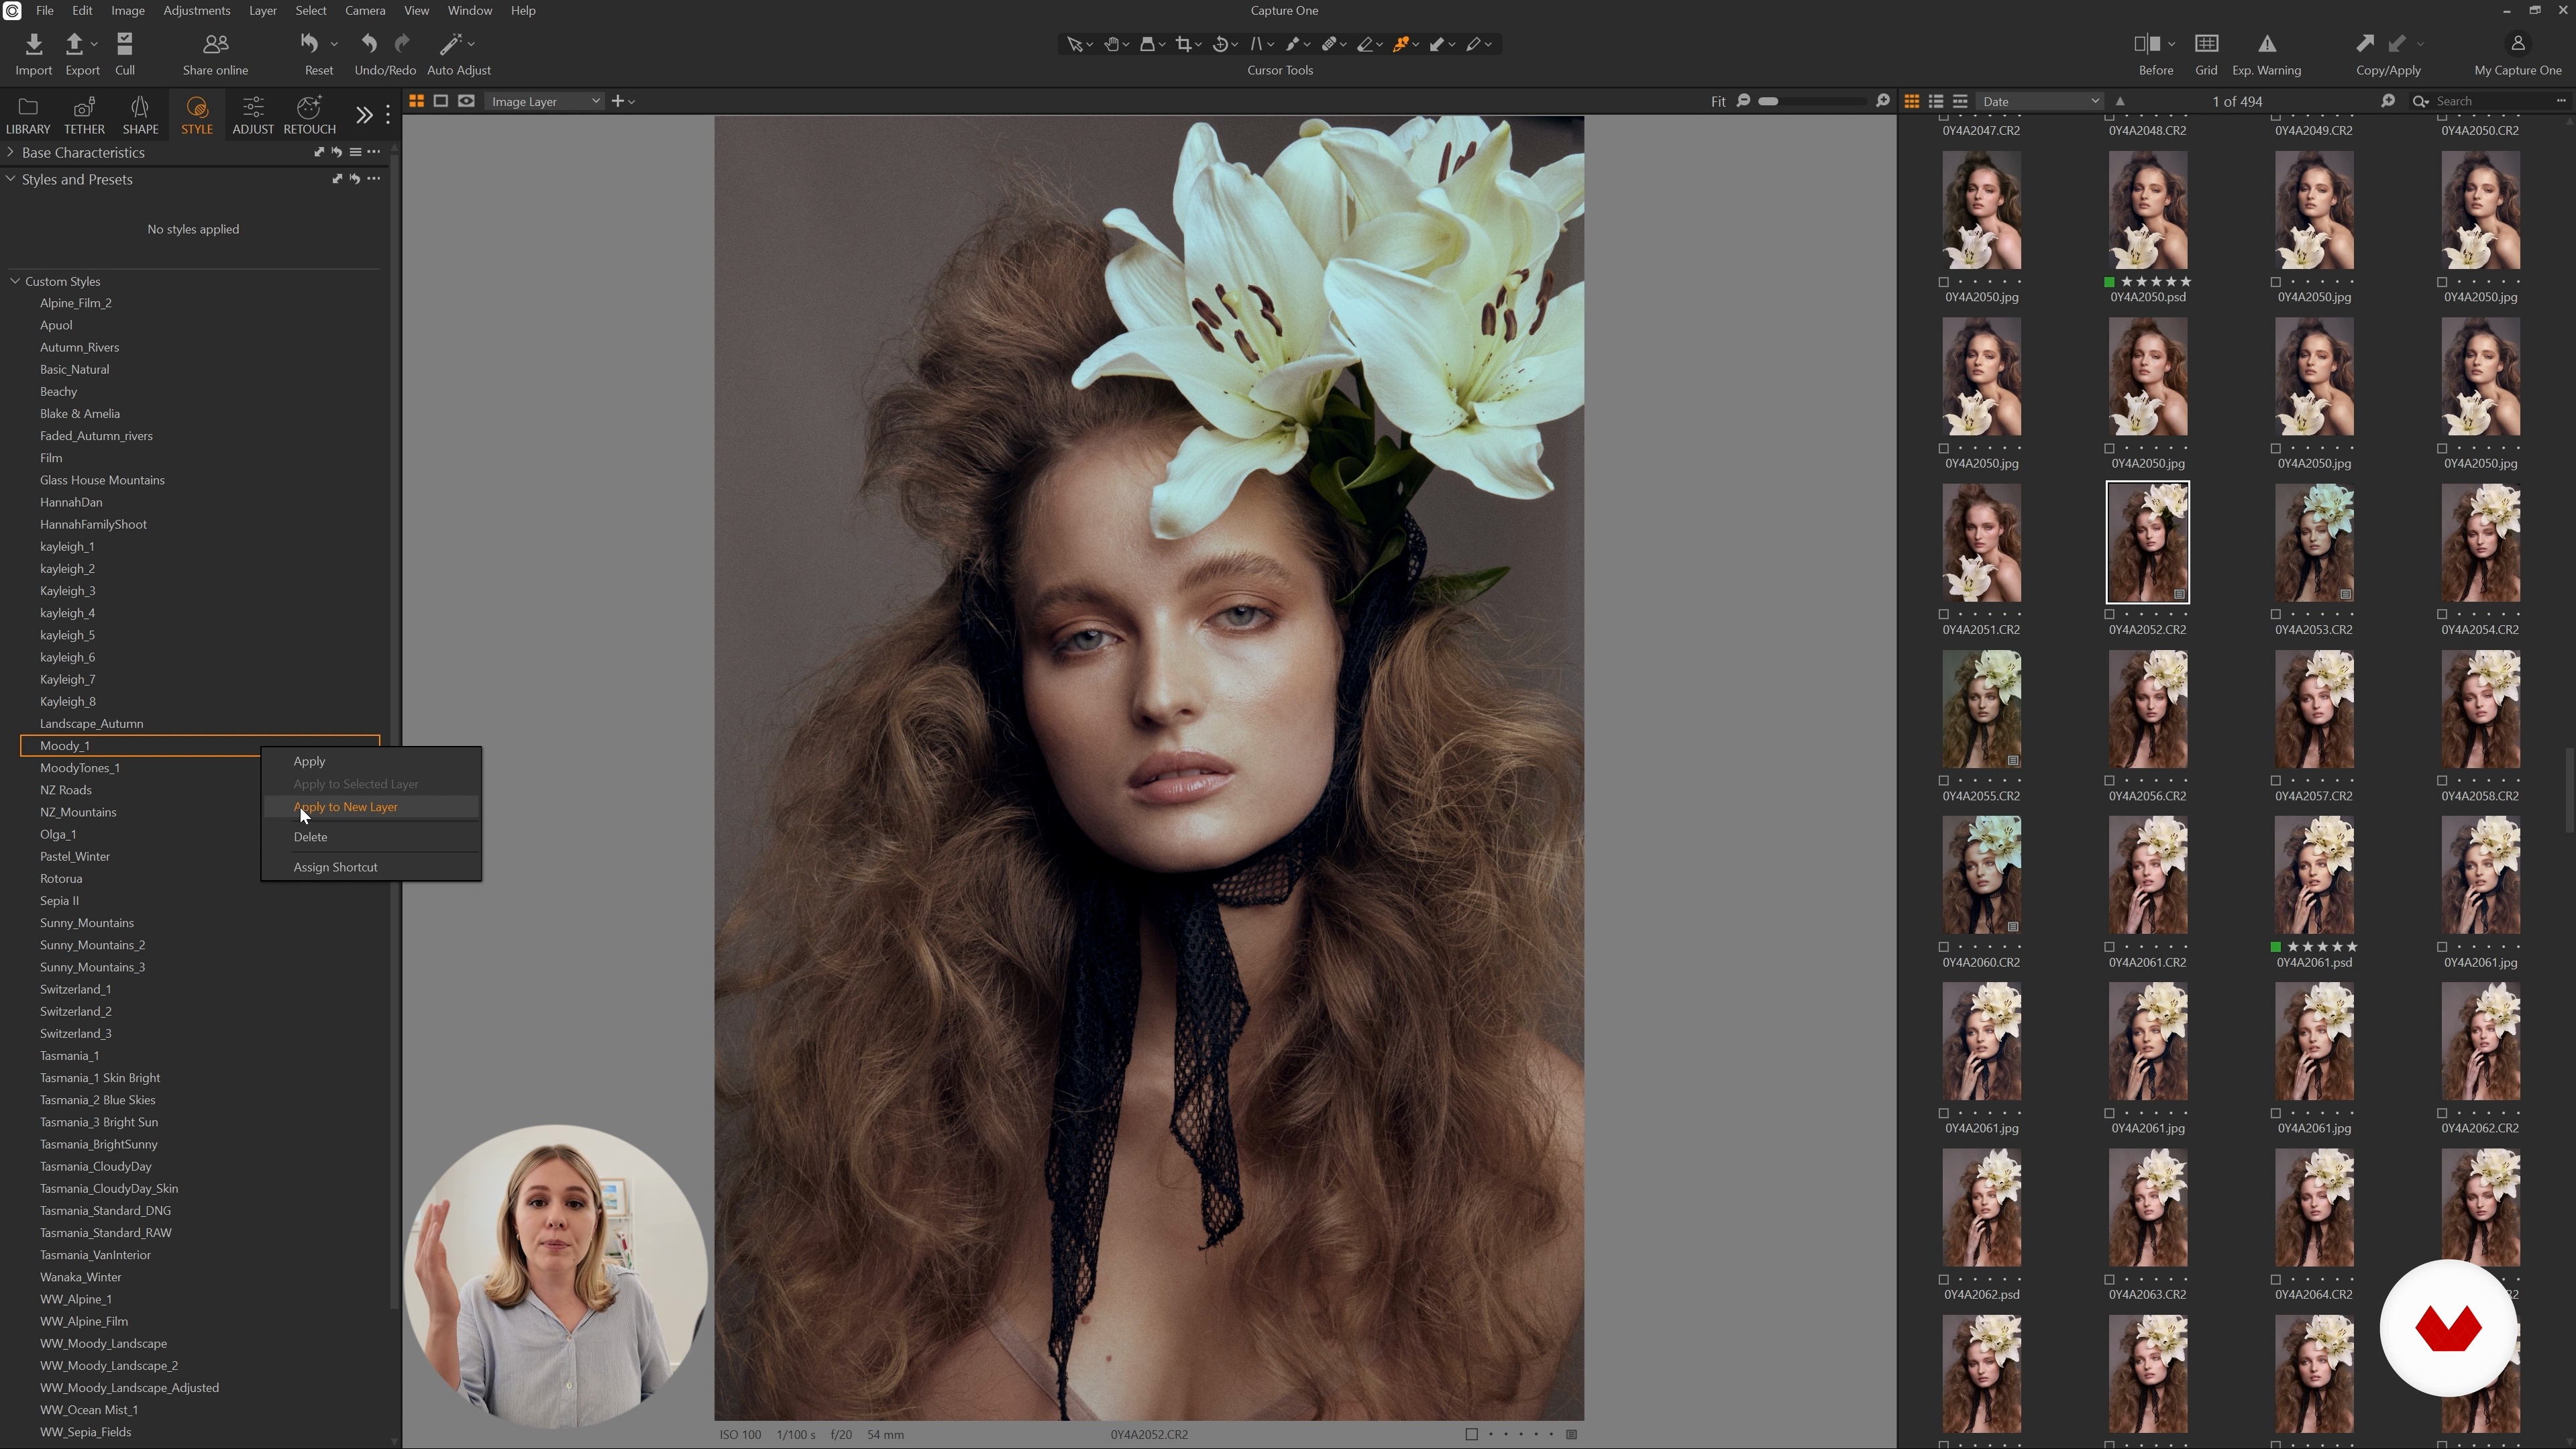Click the Reset adjustments icon
The image size is (2576, 1449).
point(310,44)
